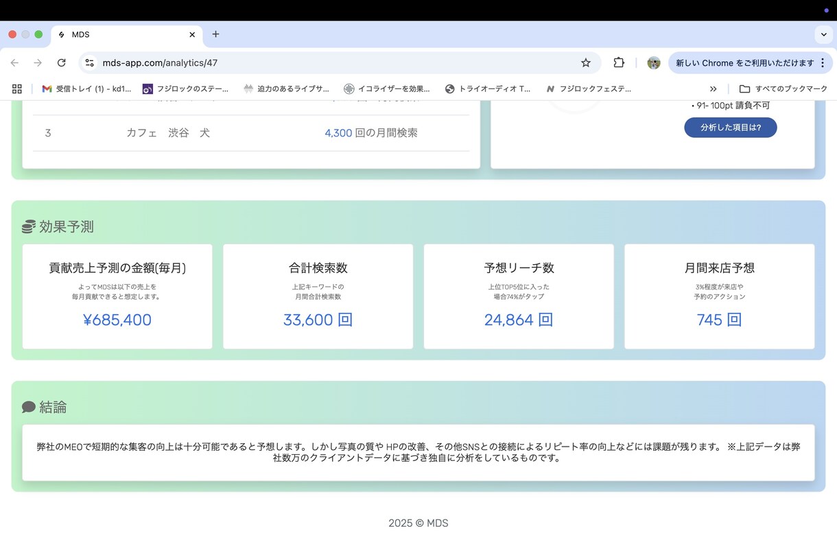The width and height of the screenshot is (837, 544).
Task: Click the 予想リーチ数 card heading
Action: pos(519,268)
